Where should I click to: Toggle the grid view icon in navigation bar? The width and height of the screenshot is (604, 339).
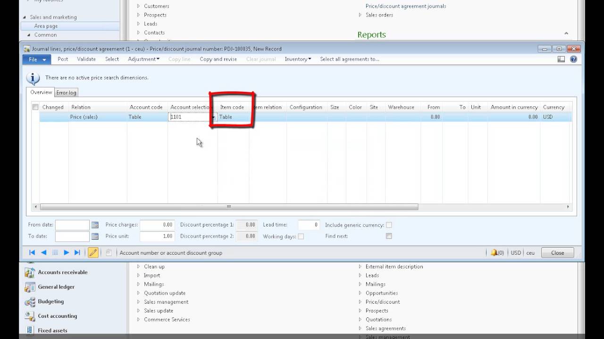(x=55, y=253)
